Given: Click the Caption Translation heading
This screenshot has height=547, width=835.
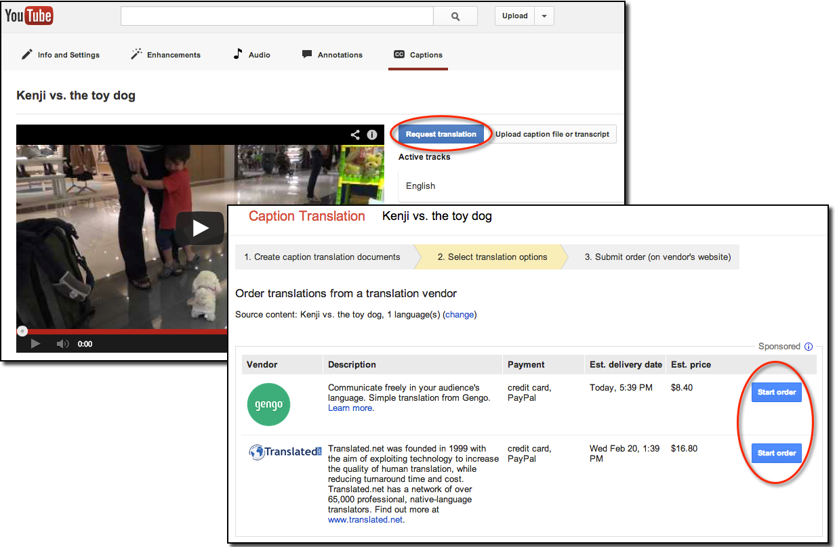Looking at the screenshot, I should click(x=307, y=217).
